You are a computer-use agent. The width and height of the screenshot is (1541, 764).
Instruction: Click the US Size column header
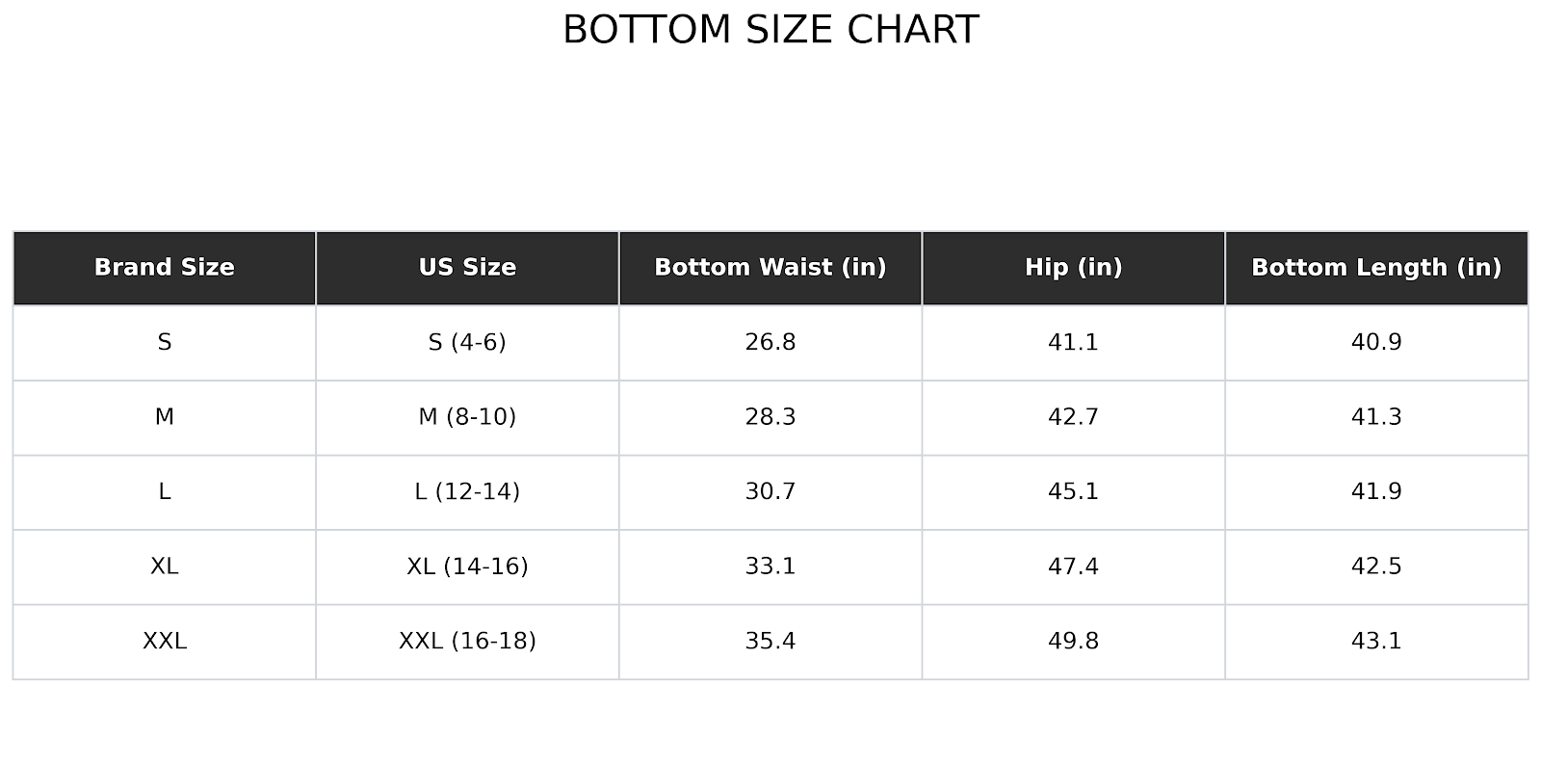coord(467,268)
